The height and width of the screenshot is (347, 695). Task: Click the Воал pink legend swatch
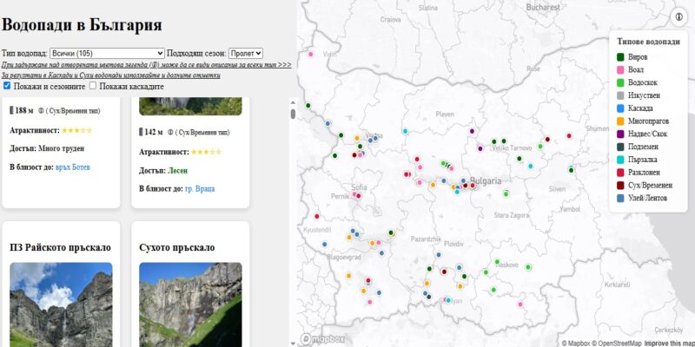click(x=620, y=70)
